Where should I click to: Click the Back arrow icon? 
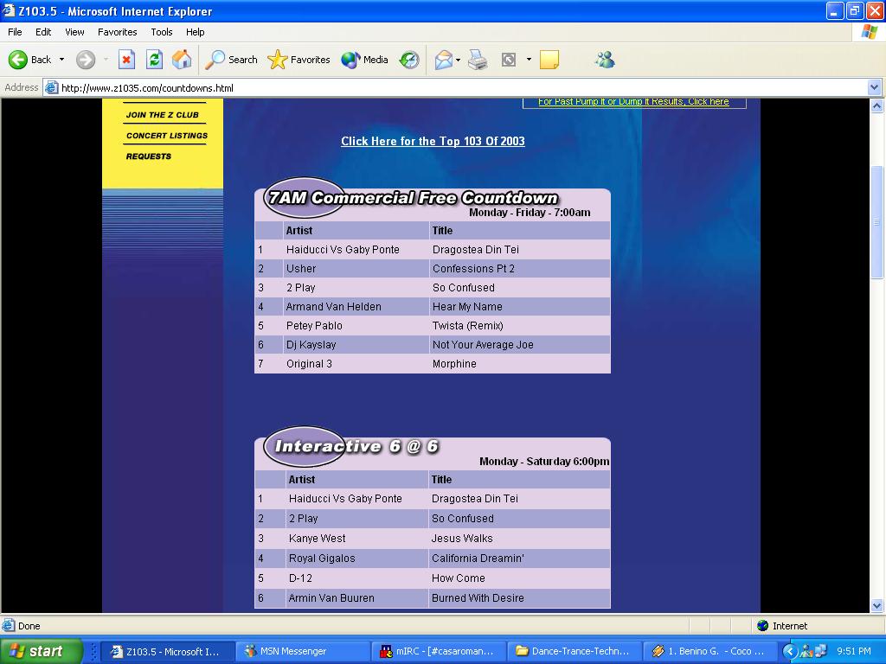(x=18, y=60)
